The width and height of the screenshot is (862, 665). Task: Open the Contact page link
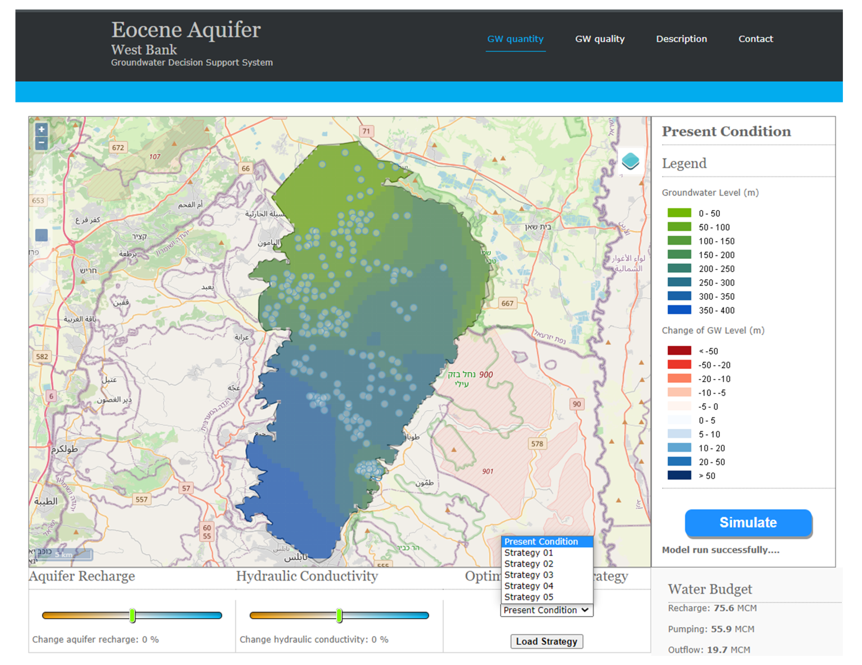[x=755, y=39]
